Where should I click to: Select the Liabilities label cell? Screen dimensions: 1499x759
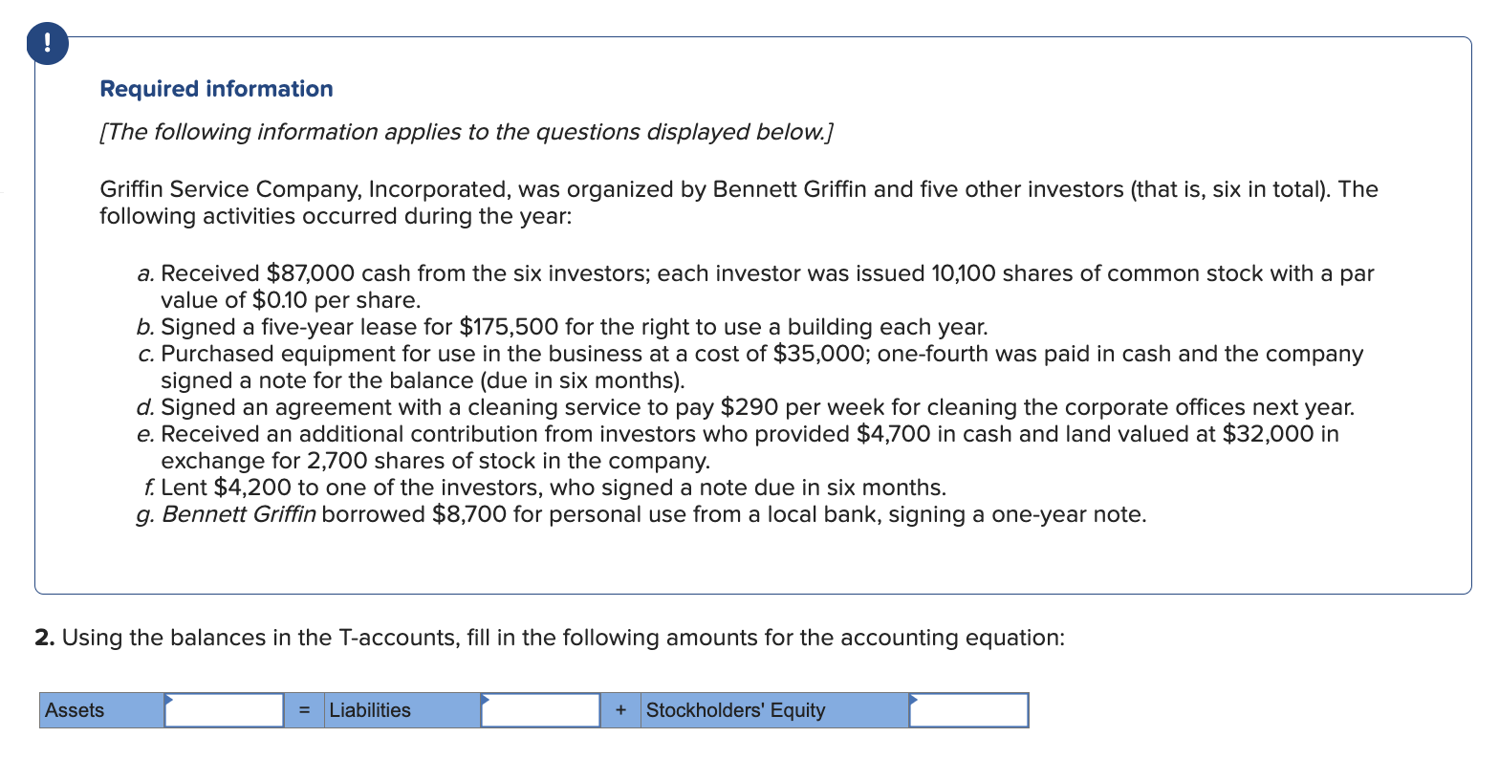[x=402, y=711]
